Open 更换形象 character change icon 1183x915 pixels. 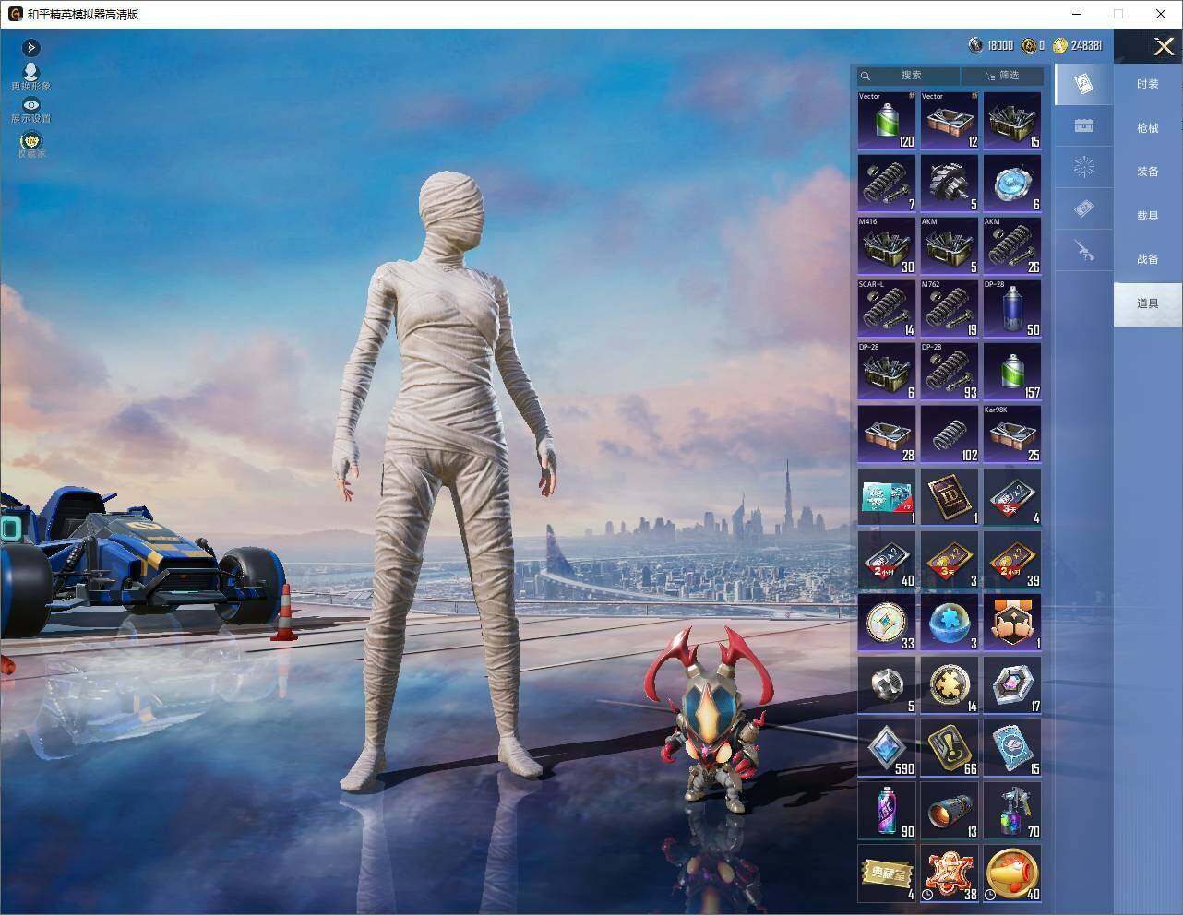tap(30, 77)
